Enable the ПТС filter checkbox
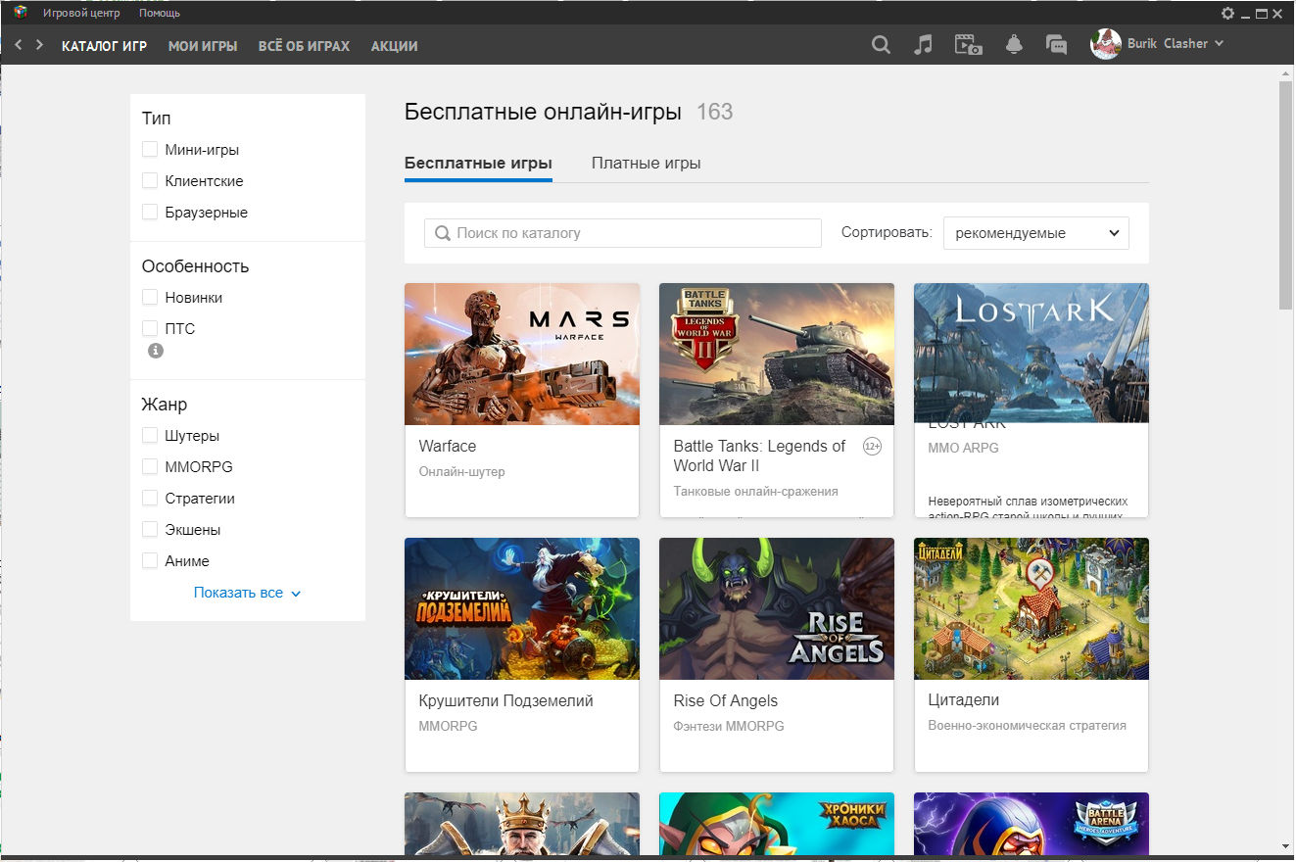The width and height of the screenshot is (1296, 862). coord(150,329)
